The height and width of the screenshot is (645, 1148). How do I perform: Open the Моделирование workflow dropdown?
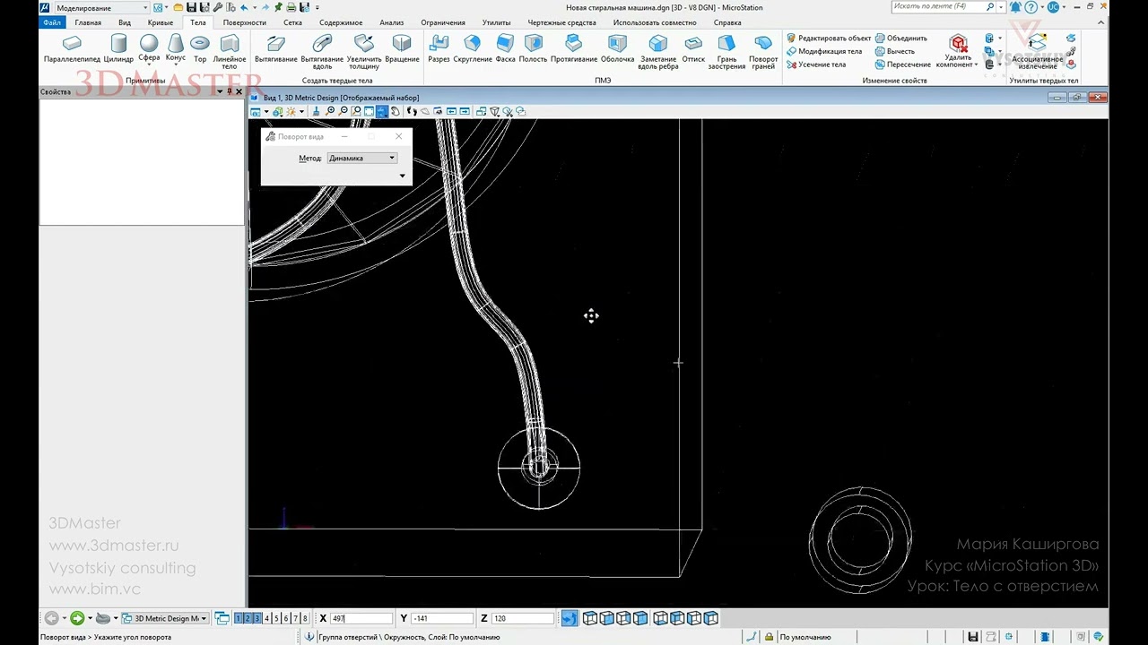tap(101, 8)
